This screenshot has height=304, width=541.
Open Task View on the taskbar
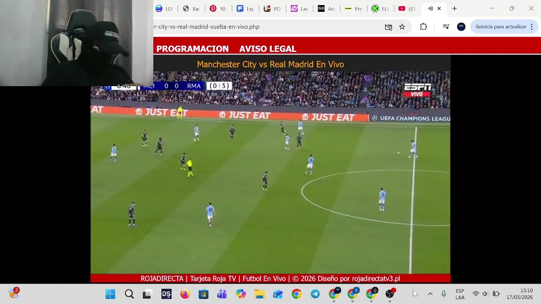(x=147, y=294)
